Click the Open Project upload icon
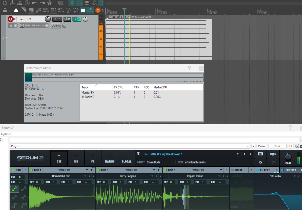Viewport: 302px width, 210px height. click(12, 3)
